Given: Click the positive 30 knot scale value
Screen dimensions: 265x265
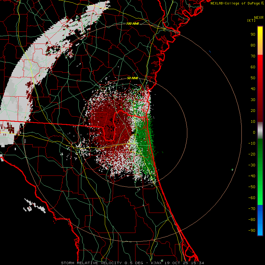Looking at the screenshot, I should click(x=253, y=100).
